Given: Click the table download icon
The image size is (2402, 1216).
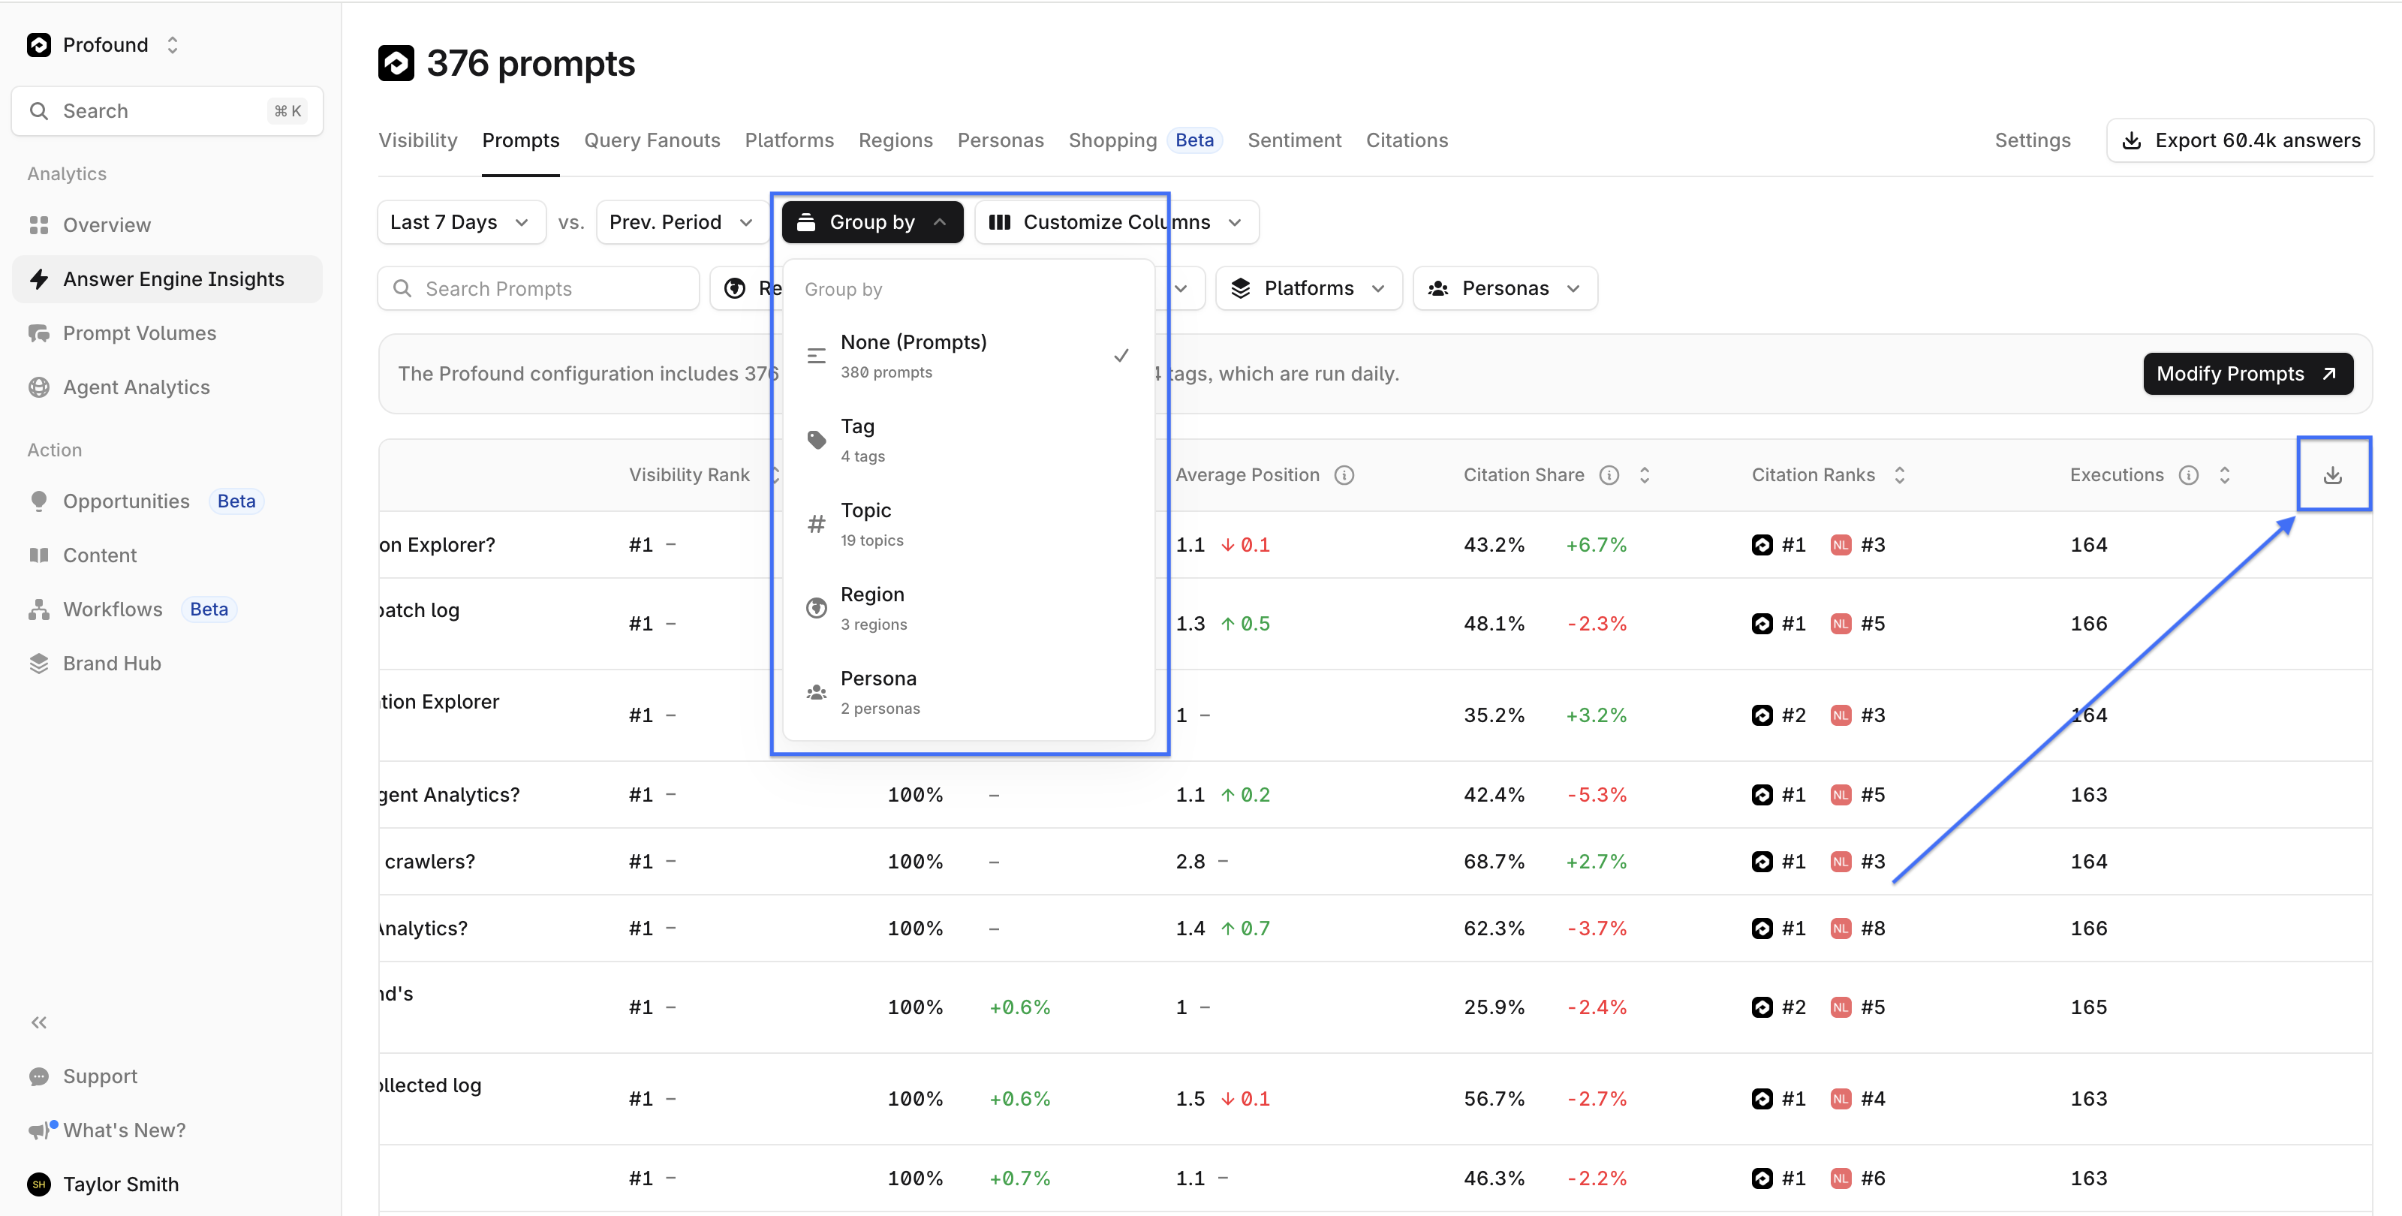Looking at the screenshot, I should (x=2332, y=474).
